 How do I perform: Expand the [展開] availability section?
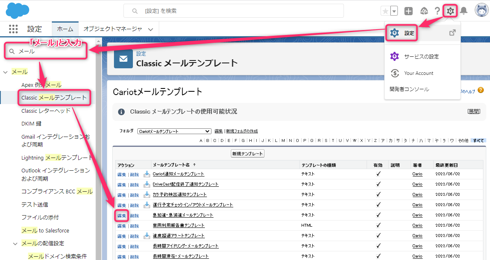(474, 111)
